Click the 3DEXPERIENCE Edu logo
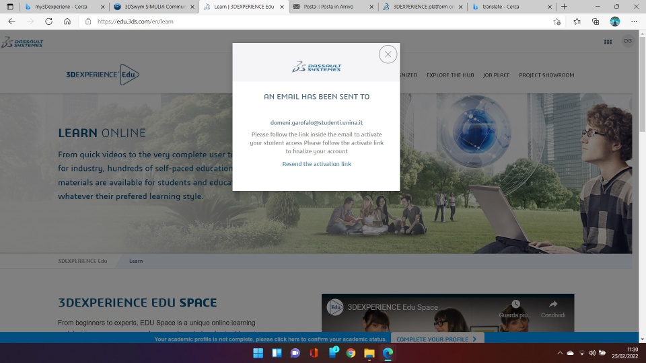 (102, 75)
